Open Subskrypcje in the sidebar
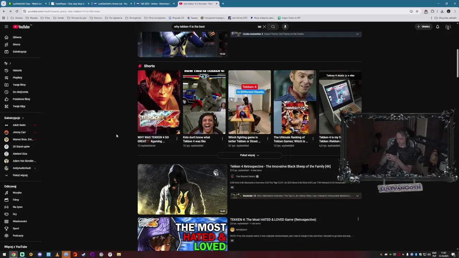 click(19, 52)
